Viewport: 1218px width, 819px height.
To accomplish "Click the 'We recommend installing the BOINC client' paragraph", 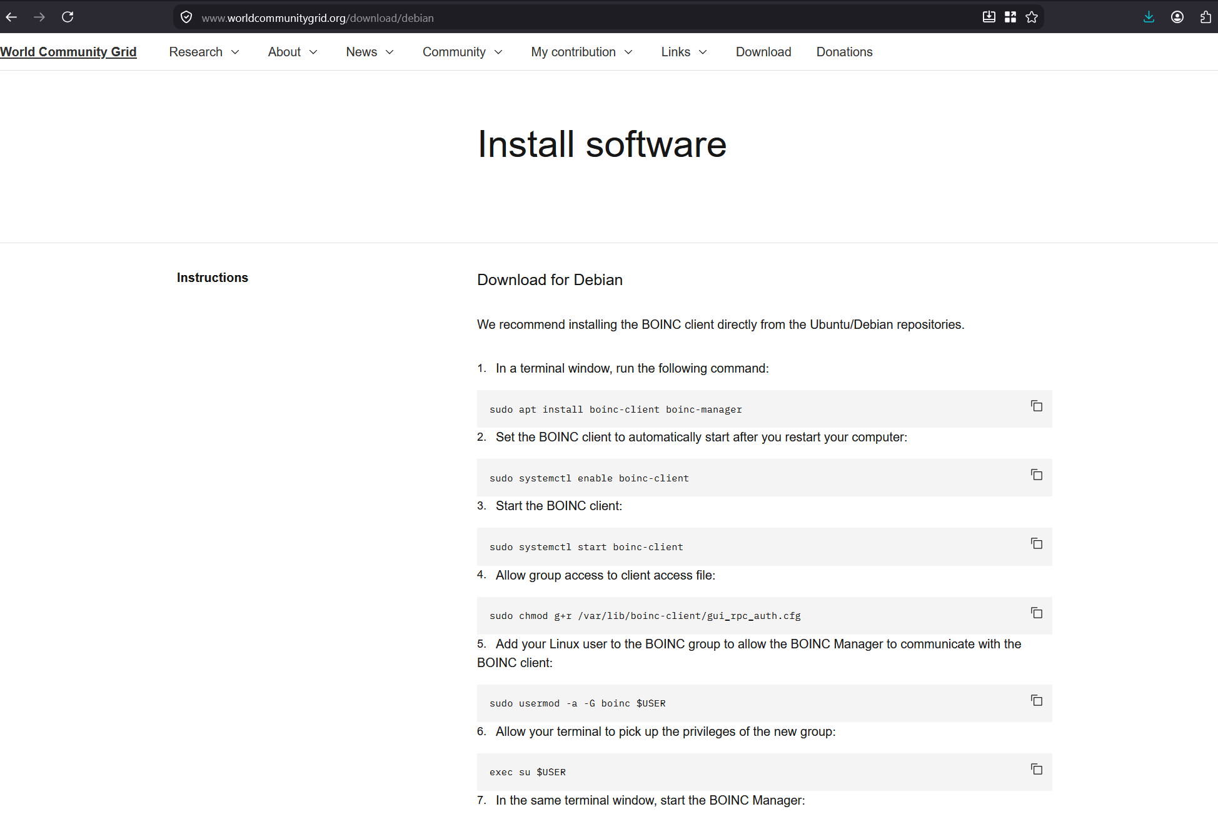I will [720, 324].
